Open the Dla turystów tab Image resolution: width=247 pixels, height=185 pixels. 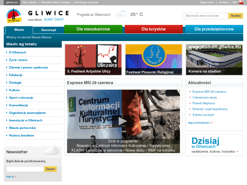(x=154, y=29)
